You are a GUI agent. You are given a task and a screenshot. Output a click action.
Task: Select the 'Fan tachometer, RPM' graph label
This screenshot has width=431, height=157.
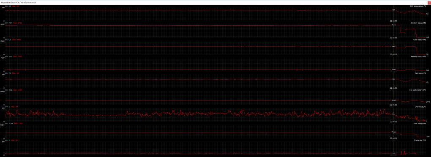(418, 90)
